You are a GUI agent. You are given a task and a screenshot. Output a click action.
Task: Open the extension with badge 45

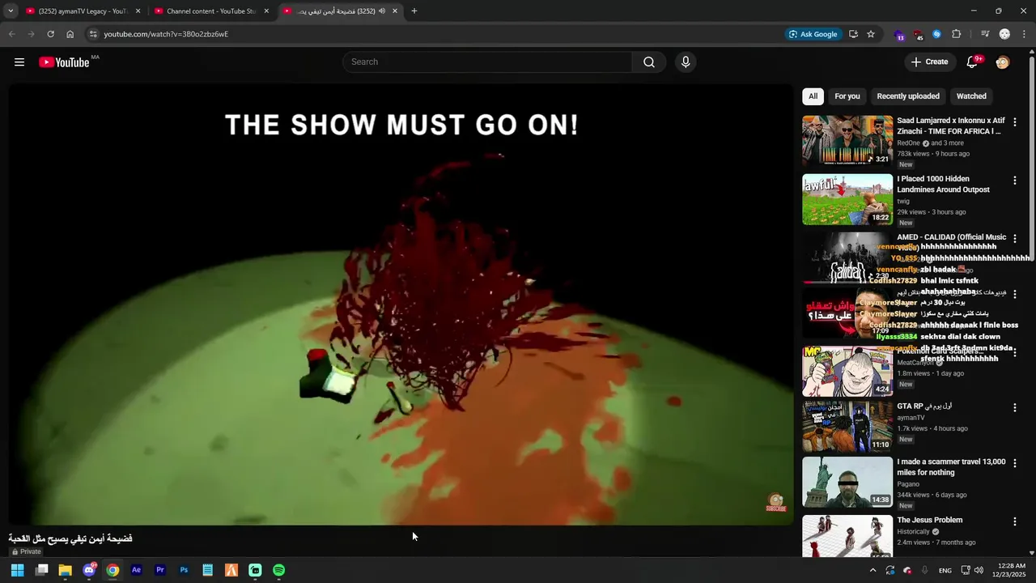[x=918, y=35]
